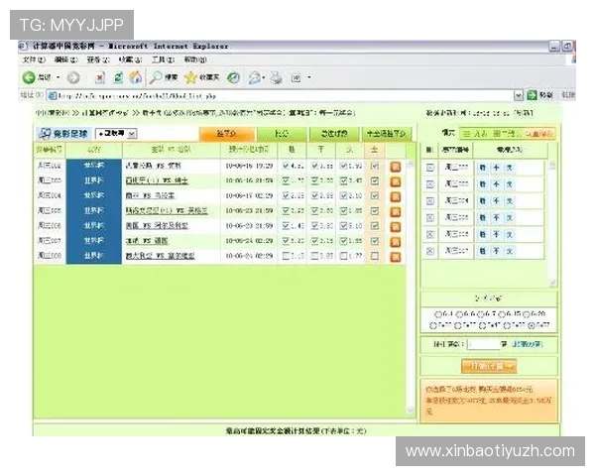Screen dimensions: 595x476
Task: Open the 查看 menu
Action: click(x=98, y=59)
